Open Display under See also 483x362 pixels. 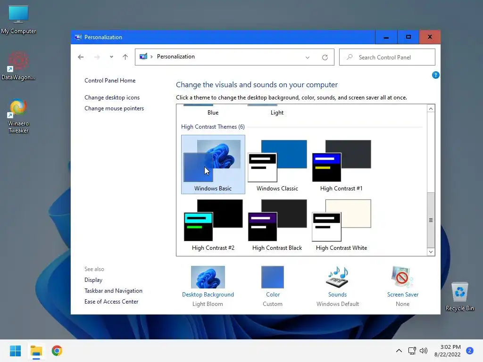[93, 280]
